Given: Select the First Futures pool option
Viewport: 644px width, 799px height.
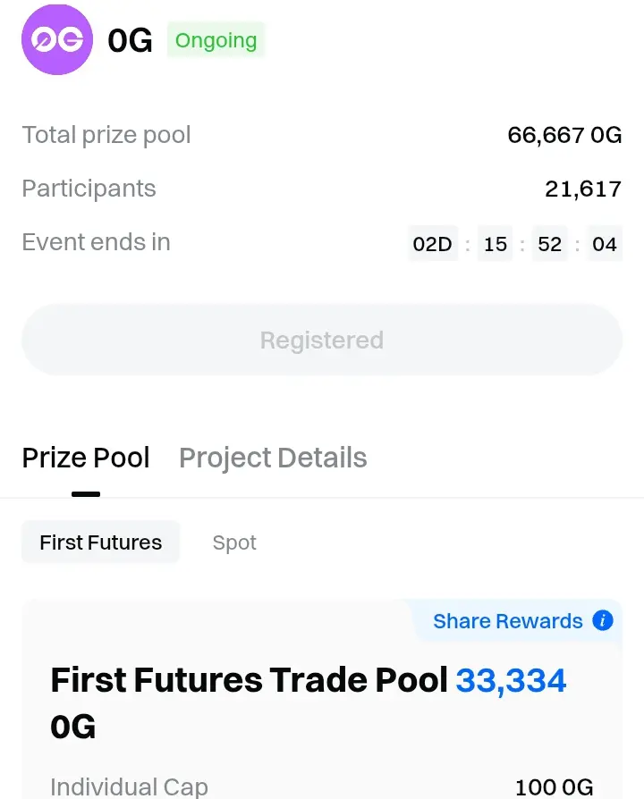Looking at the screenshot, I should [x=101, y=542].
